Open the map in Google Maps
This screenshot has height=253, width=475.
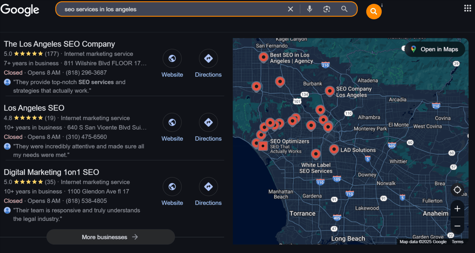click(435, 49)
